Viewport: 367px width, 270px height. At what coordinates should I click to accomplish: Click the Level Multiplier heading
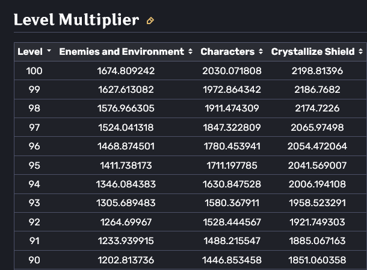[76, 20]
